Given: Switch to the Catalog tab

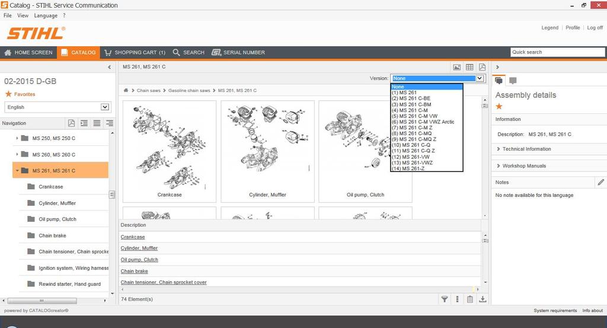Looking at the screenshot, I should pyautogui.click(x=79, y=52).
